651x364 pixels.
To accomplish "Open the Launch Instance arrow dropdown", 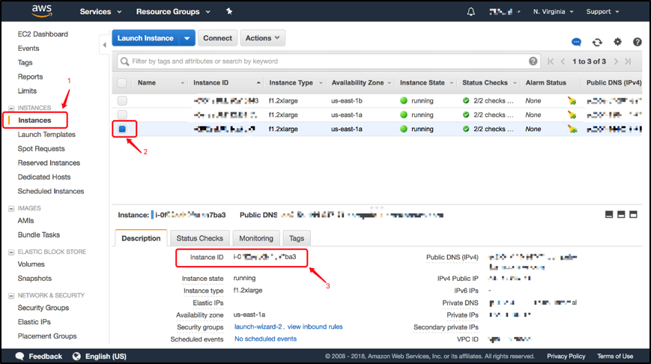I will (x=187, y=38).
